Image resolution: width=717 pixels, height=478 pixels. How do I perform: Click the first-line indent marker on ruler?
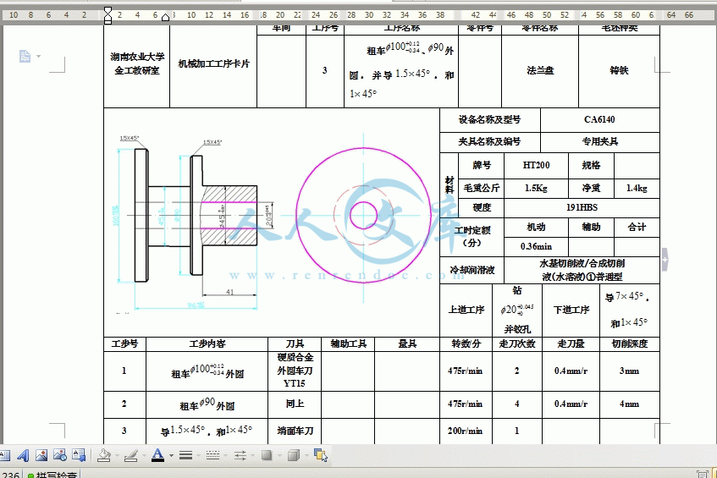(x=108, y=11)
